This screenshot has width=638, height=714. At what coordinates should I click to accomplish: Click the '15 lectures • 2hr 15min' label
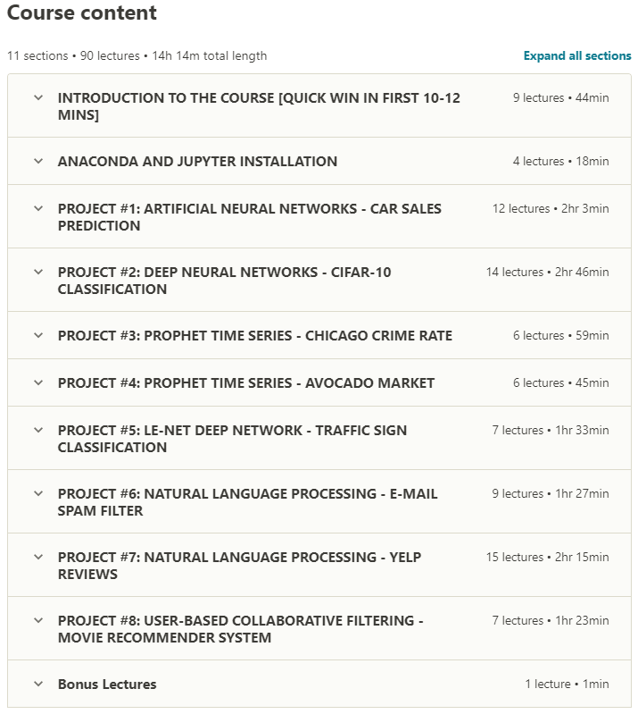[547, 557]
